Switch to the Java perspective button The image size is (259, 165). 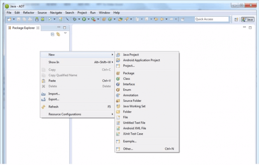pyautogui.click(x=248, y=19)
